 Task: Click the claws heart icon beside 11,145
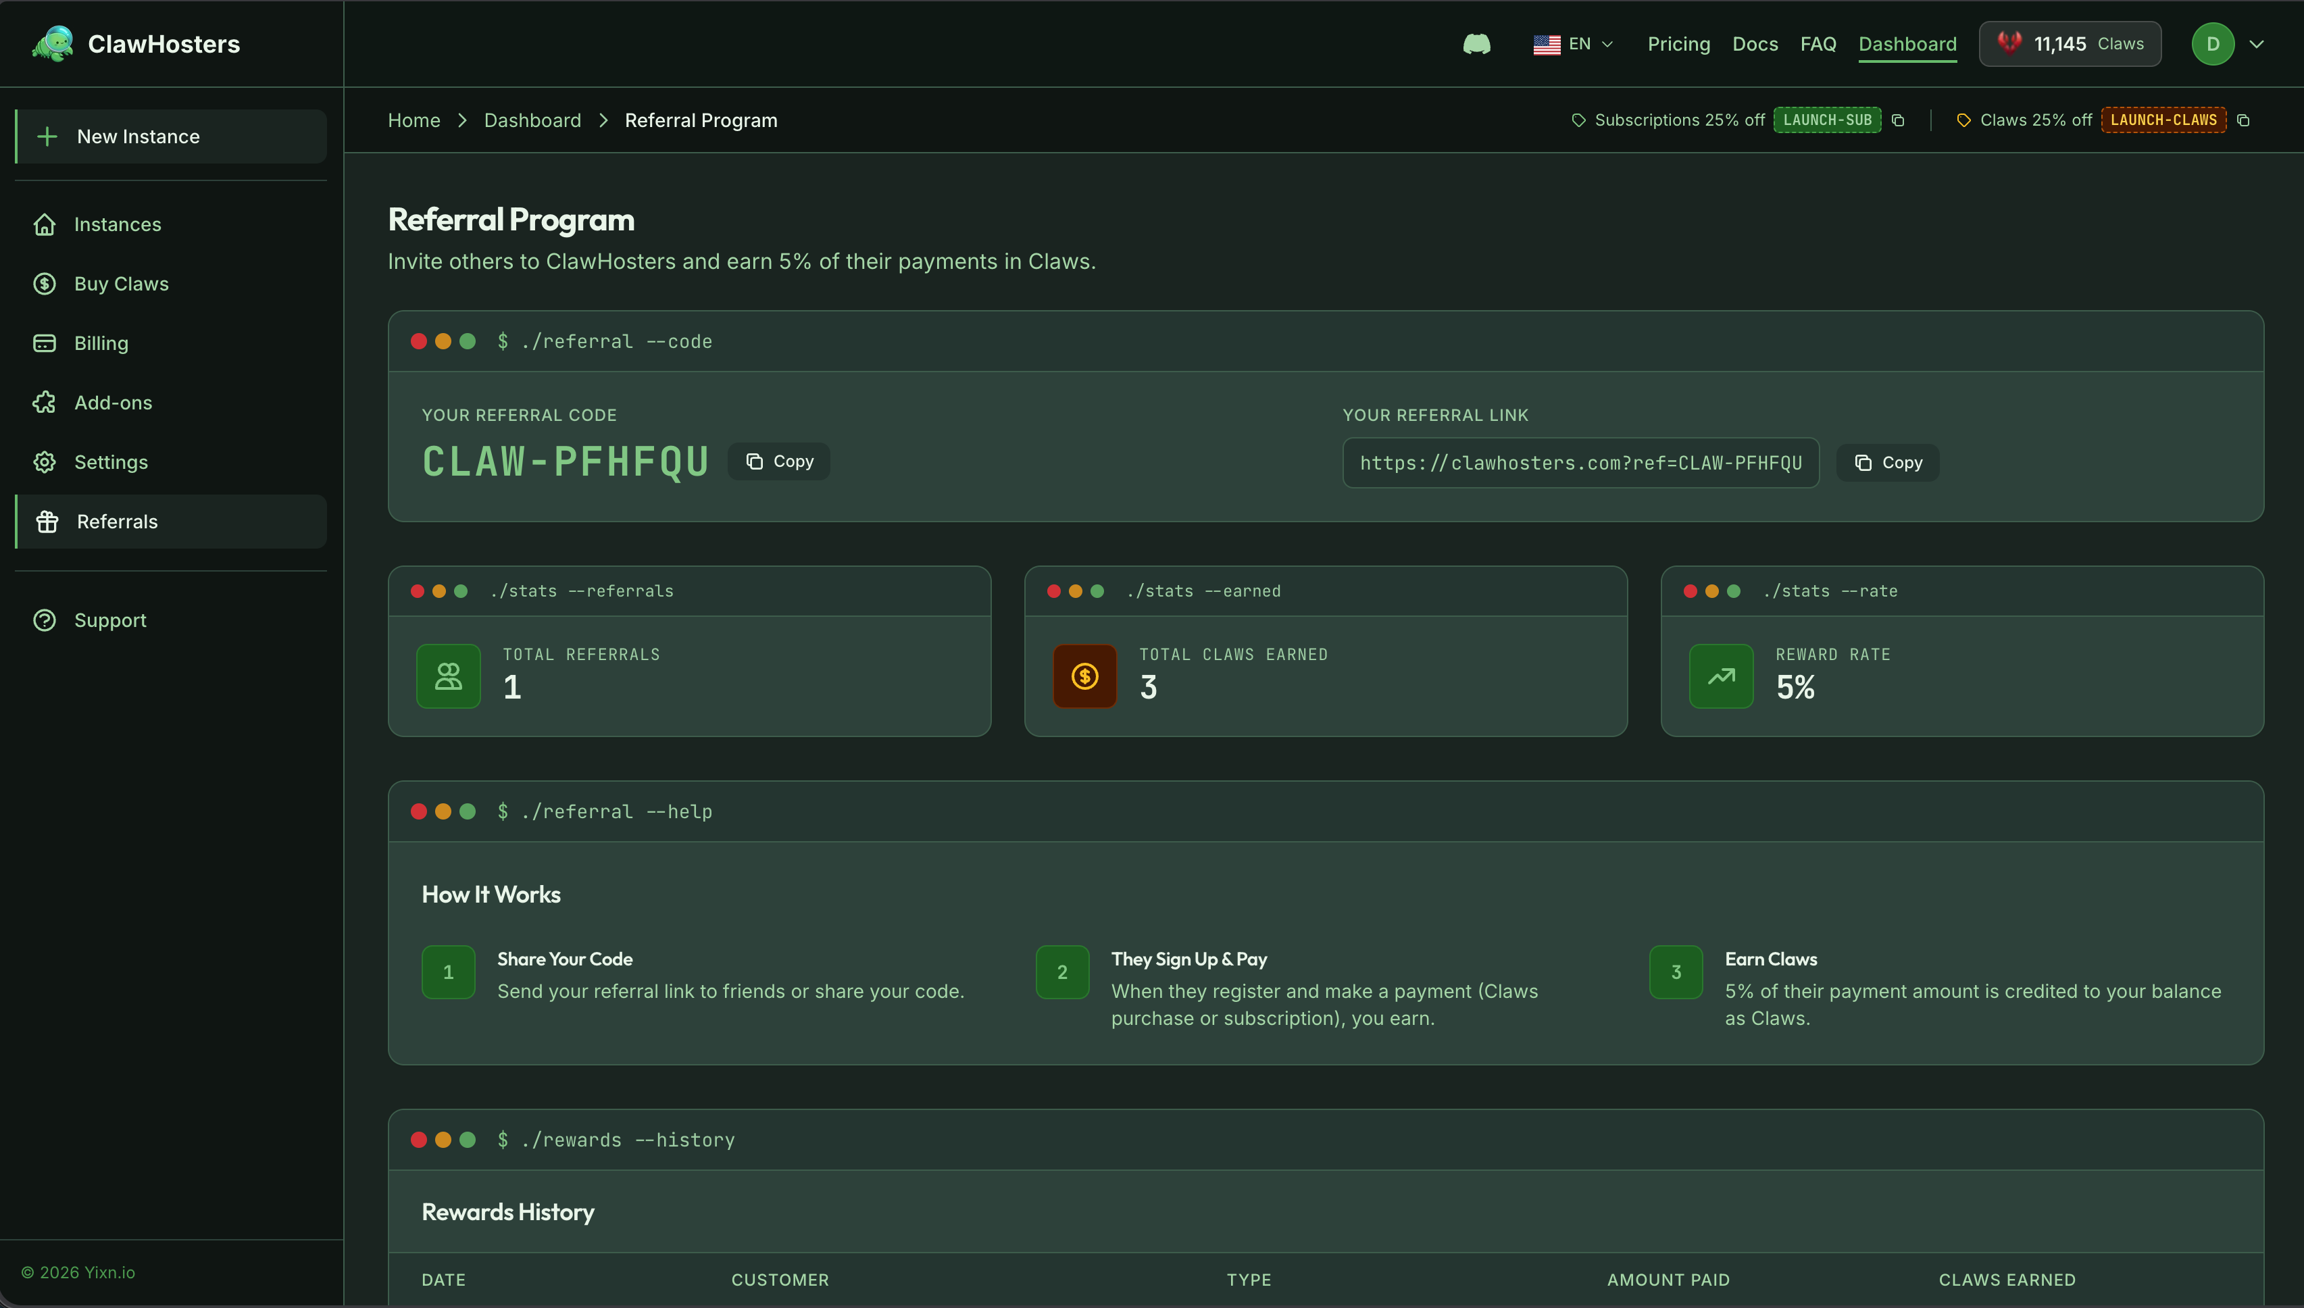pos(2009,42)
